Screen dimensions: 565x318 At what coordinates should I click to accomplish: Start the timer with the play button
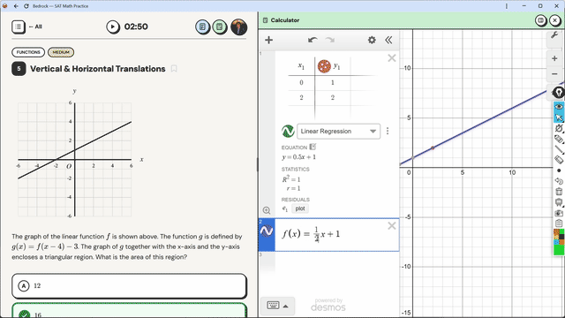coord(113,26)
